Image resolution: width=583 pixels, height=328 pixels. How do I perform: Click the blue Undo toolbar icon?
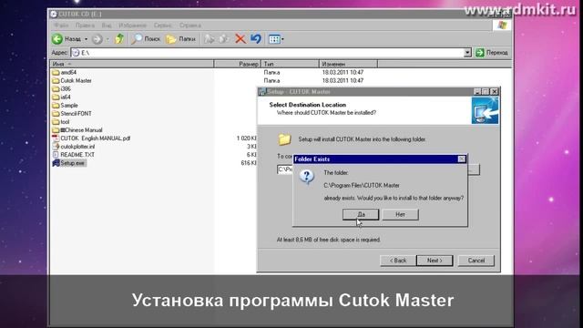coord(256,38)
